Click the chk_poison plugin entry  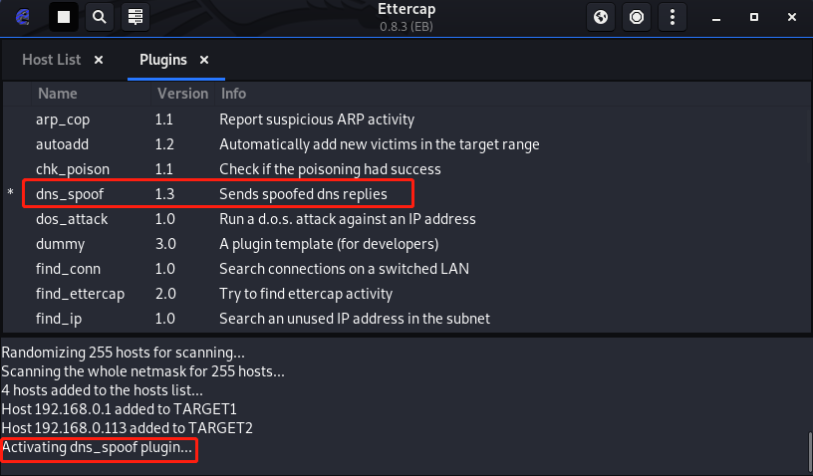[x=73, y=169]
